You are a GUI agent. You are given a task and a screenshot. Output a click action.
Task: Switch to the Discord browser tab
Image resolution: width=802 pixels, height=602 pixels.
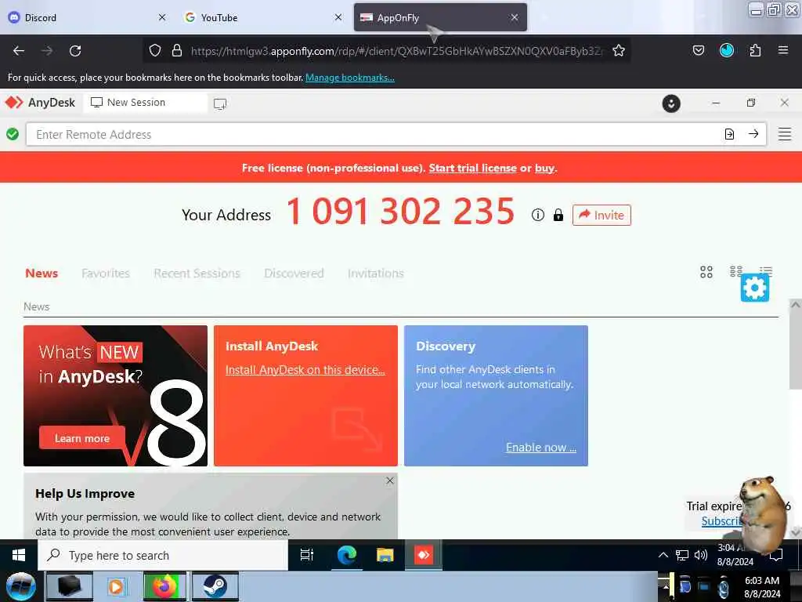pos(87,17)
